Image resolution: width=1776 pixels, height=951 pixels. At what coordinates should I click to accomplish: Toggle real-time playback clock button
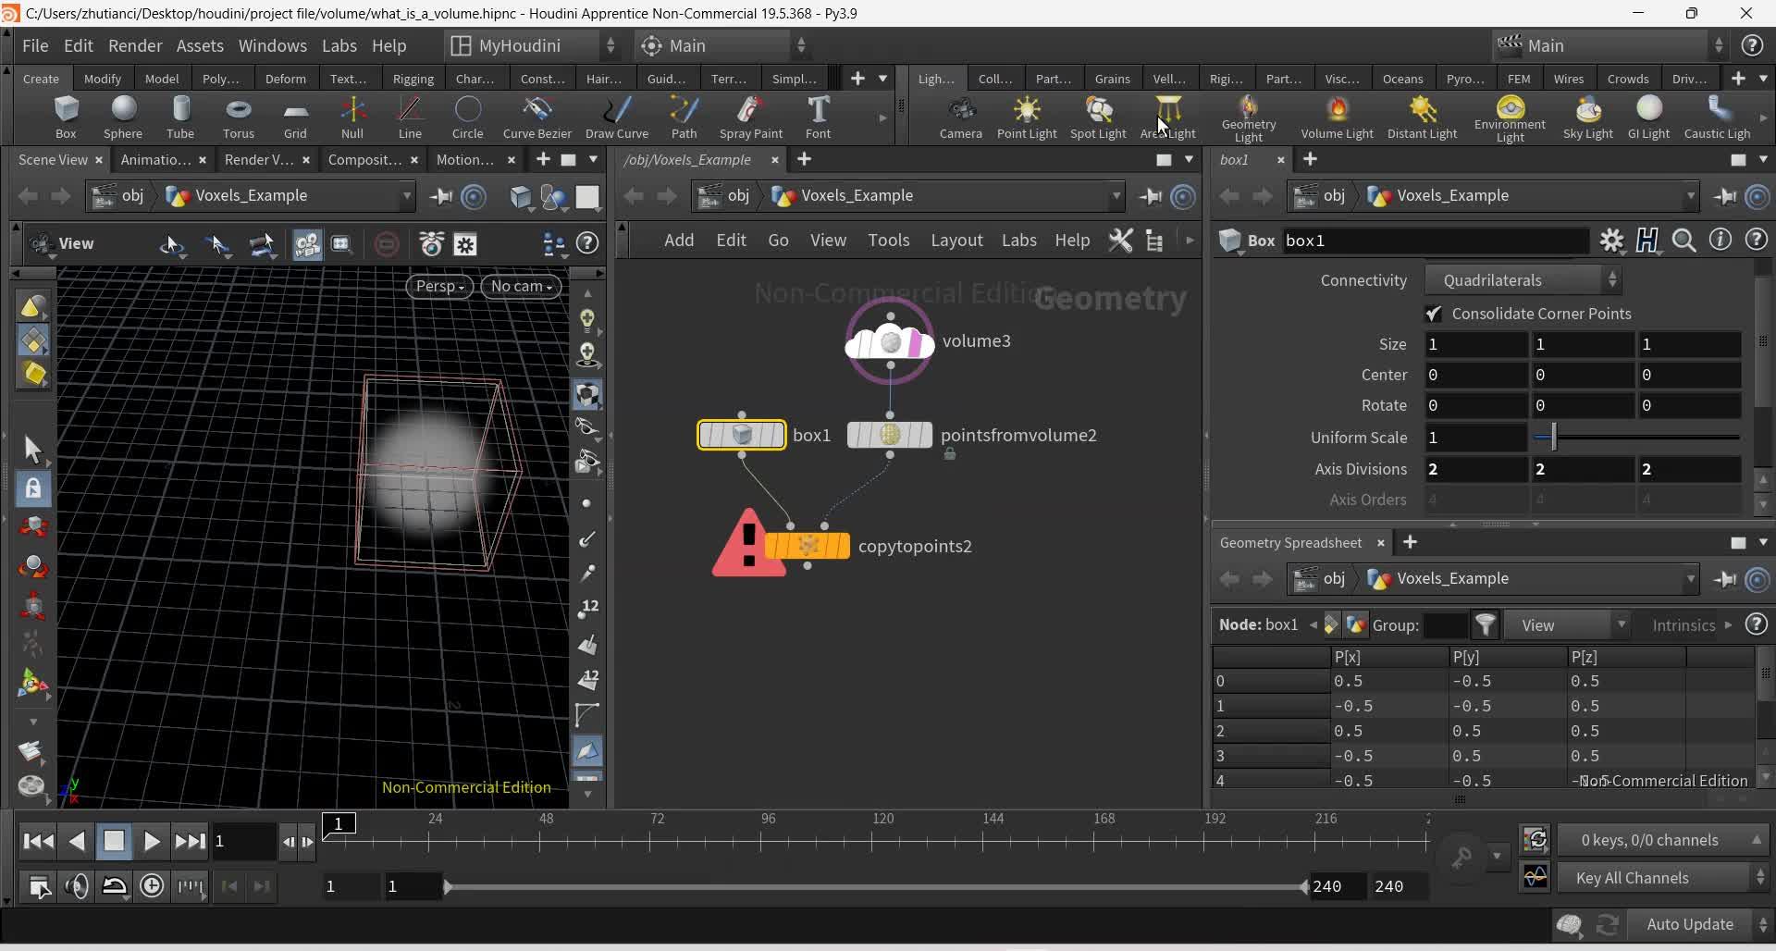(x=152, y=886)
